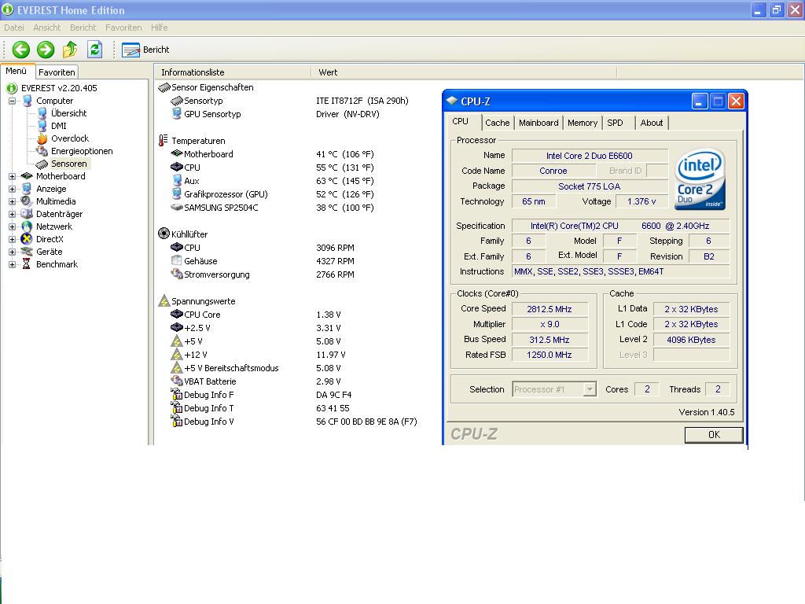Image resolution: width=805 pixels, height=604 pixels.
Task: Click the Übersicht tree icon
Action: (42, 113)
